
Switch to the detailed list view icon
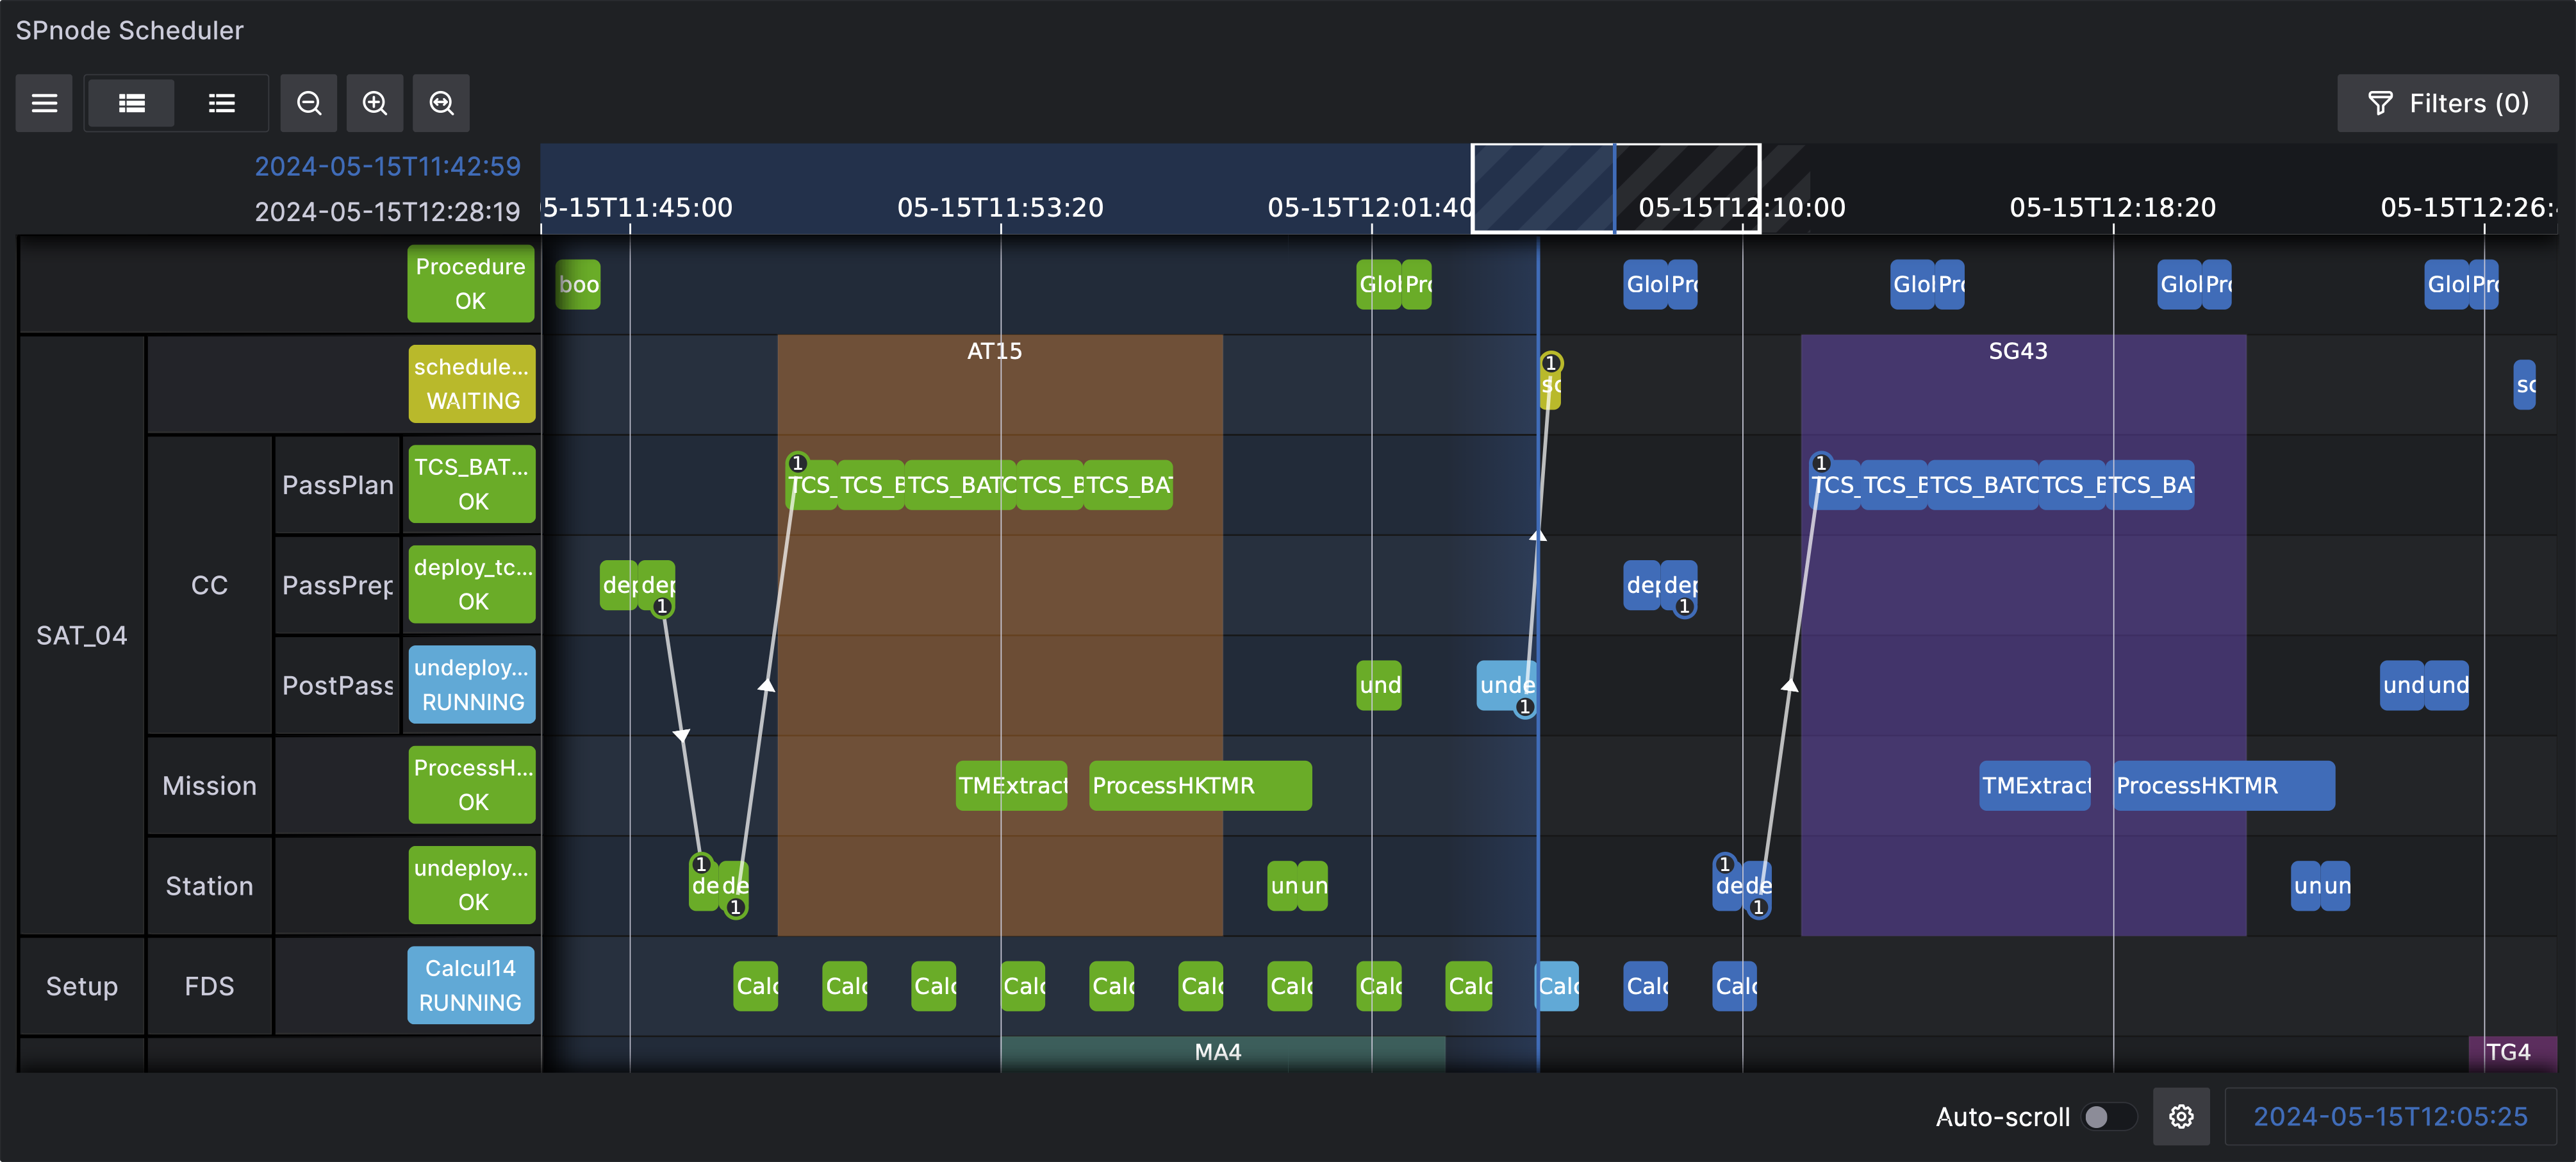coord(221,103)
